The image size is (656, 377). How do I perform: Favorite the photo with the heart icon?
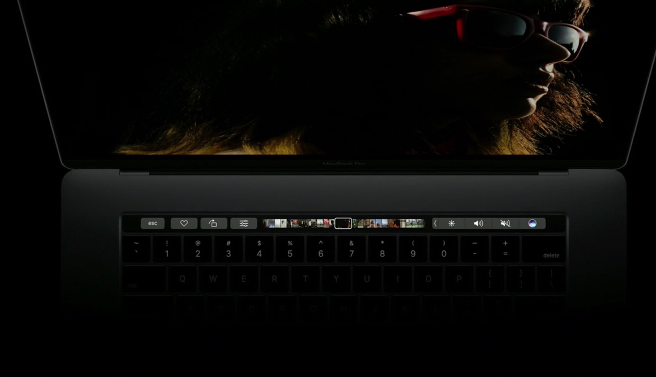[184, 223]
